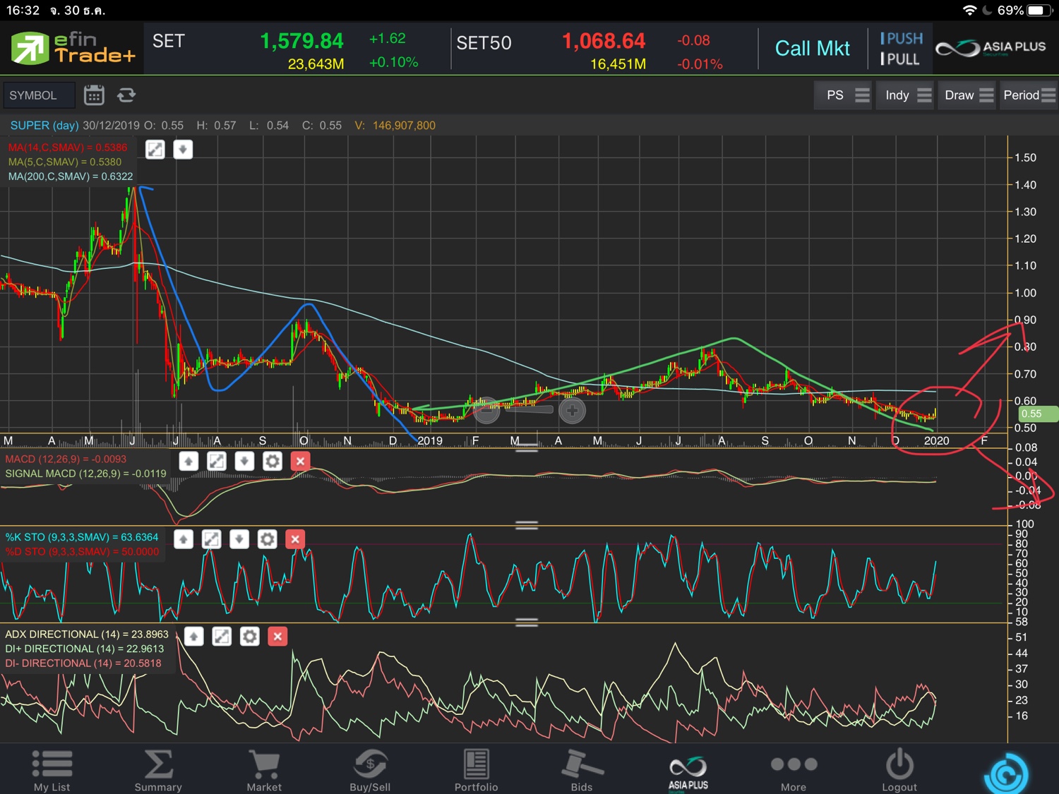Tap the SYMBOL input field
The image size is (1059, 794).
point(39,95)
